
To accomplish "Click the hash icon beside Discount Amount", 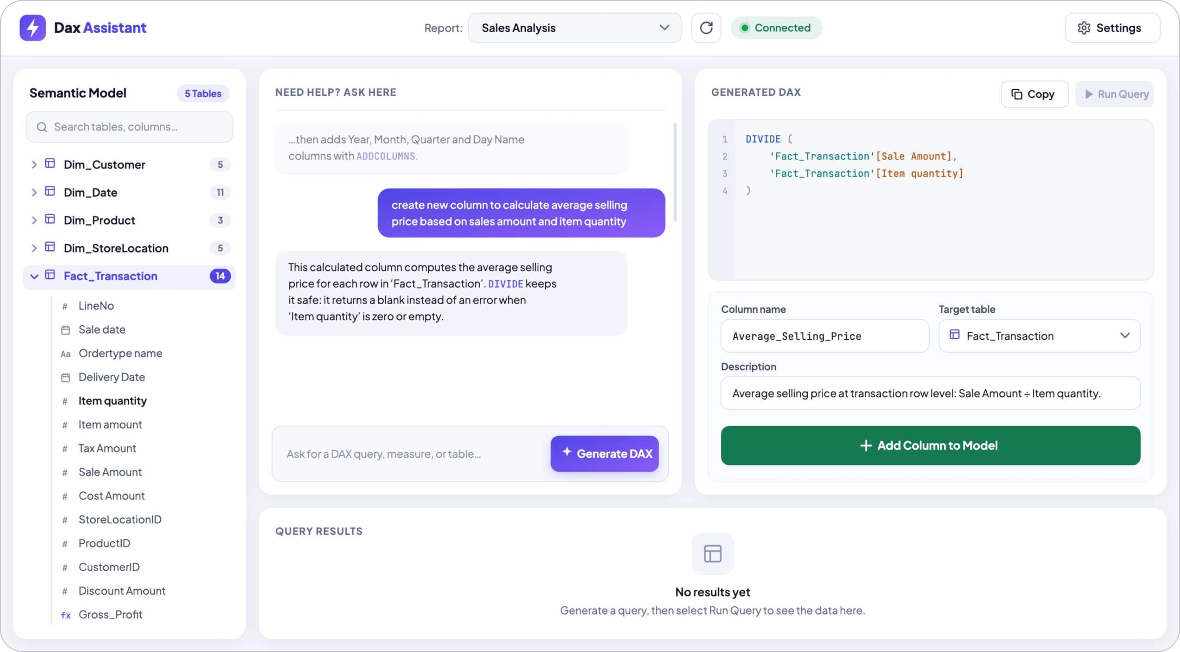I will [x=65, y=591].
